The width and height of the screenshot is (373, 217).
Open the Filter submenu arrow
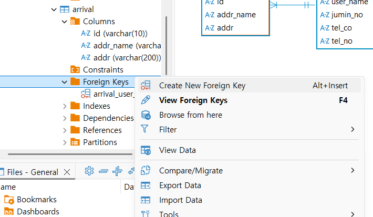353,129
